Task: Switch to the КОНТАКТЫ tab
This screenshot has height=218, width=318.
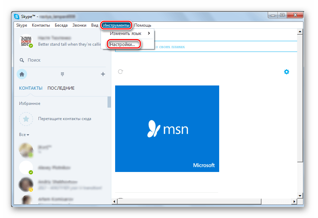Action: (x=31, y=88)
